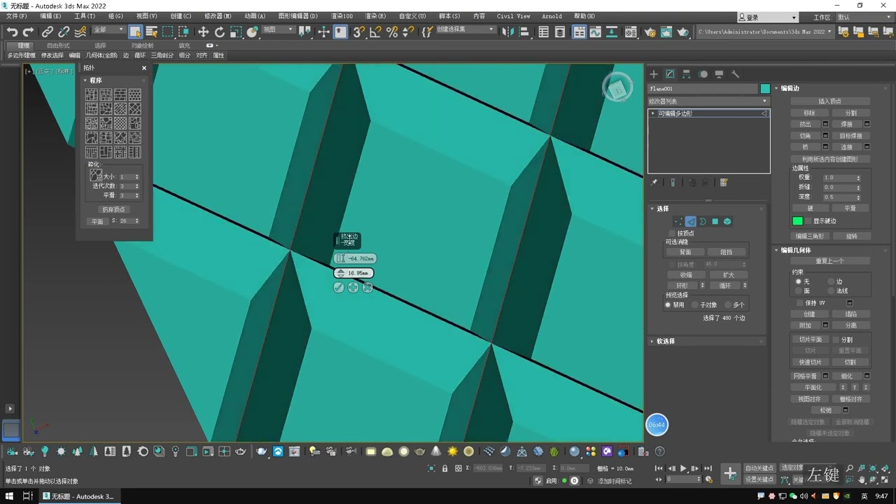Click the Plane001 object name field
The image size is (896, 504).
(x=703, y=89)
